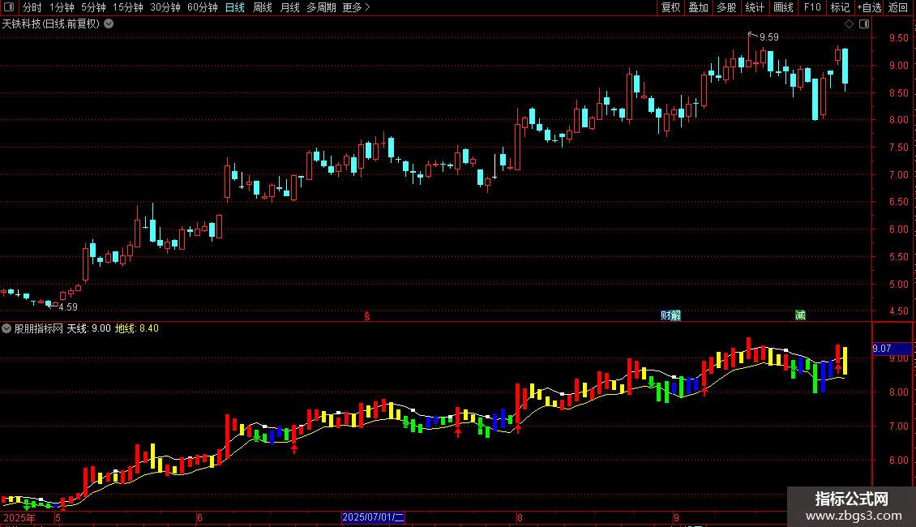Click the green 减 marker

(x=800, y=315)
